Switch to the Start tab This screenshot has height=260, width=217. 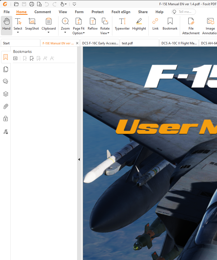click(x=20, y=43)
